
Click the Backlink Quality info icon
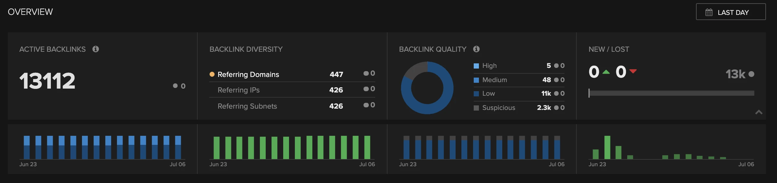click(476, 49)
